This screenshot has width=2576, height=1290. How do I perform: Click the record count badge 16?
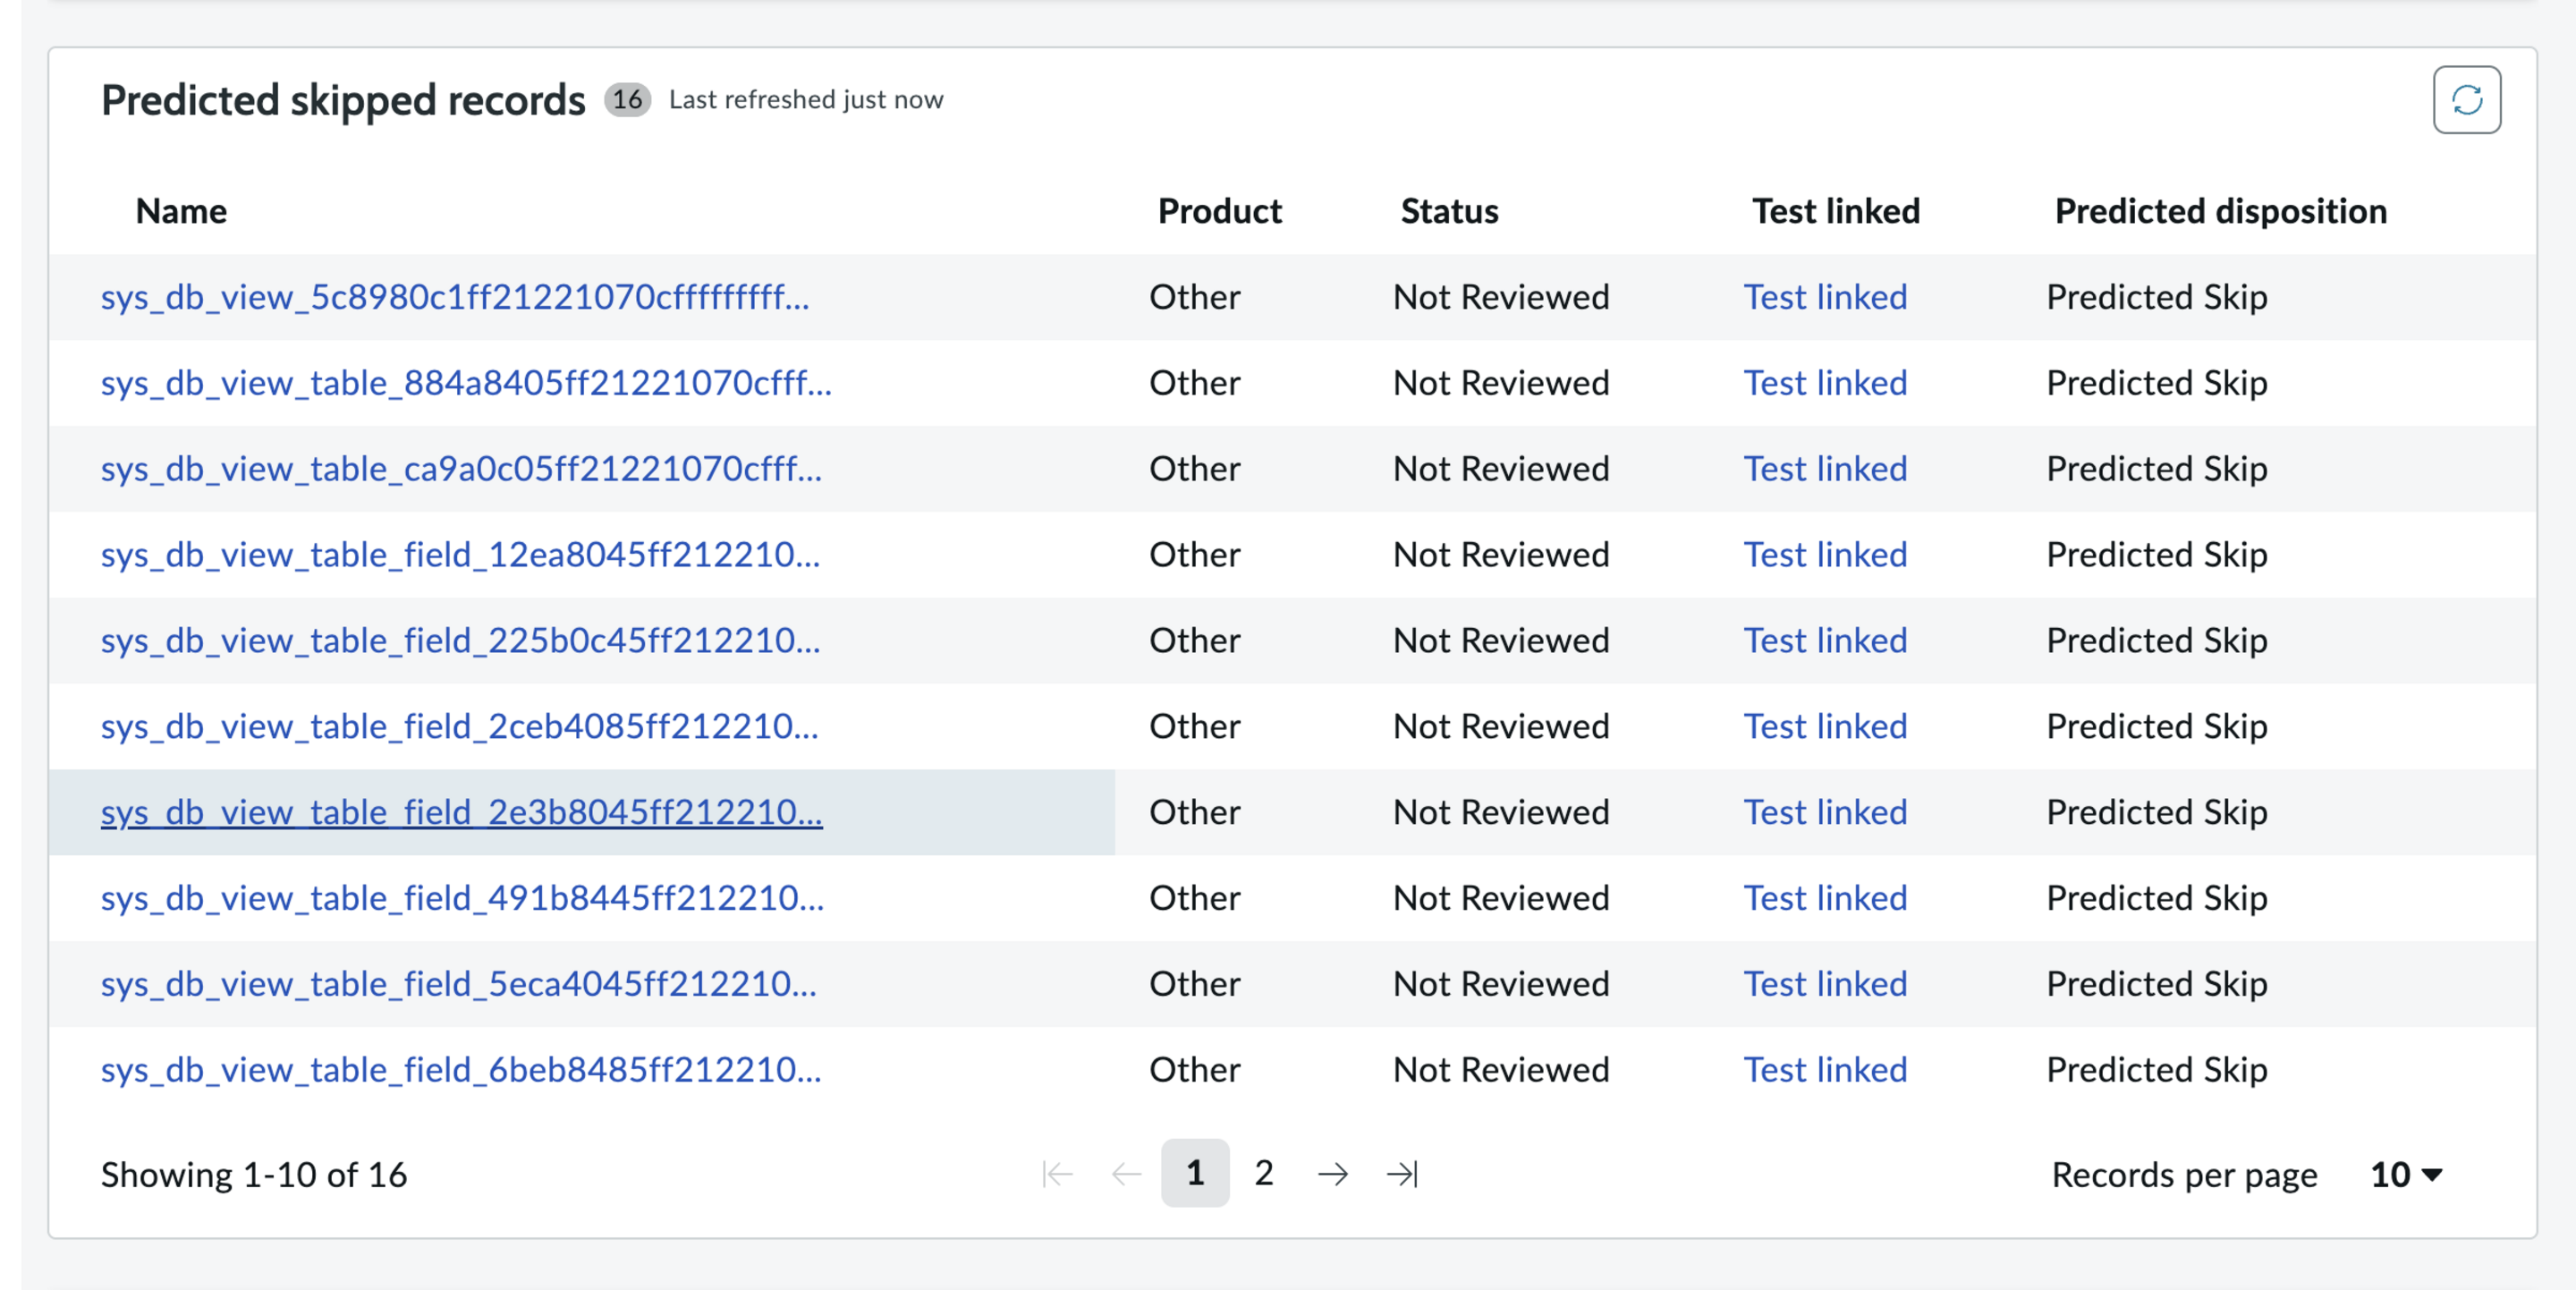[627, 100]
